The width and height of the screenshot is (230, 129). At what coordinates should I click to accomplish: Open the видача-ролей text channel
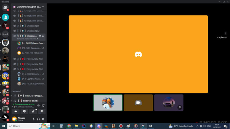coord(29,101)
